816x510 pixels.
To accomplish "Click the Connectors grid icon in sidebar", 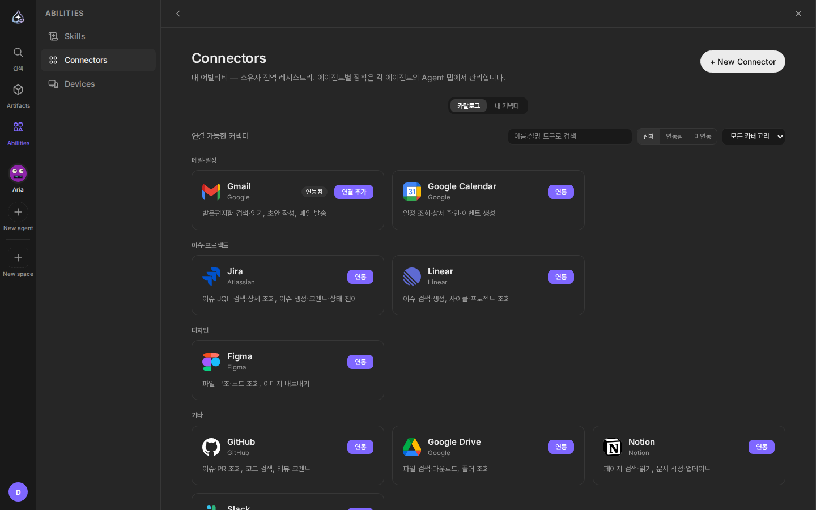I will point(53,60).
